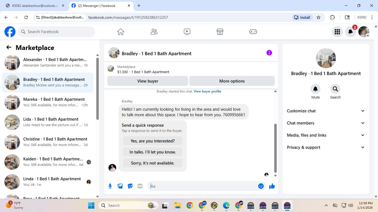Open Alexander's apartment conversation
The height and width of the screenshot is (212, 378).
point(48,63)
